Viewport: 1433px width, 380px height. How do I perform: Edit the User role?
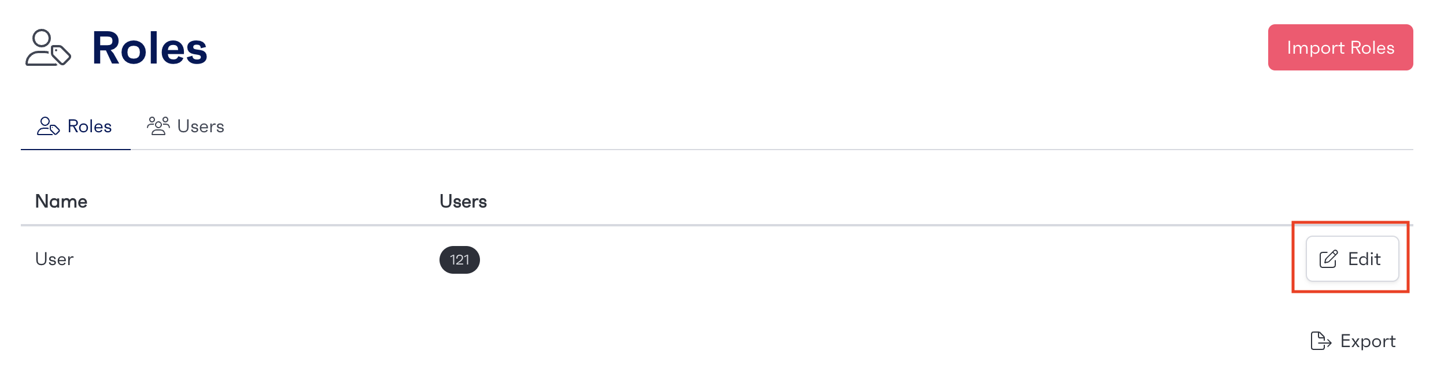pyautogui.click(x=1352, y=259)
